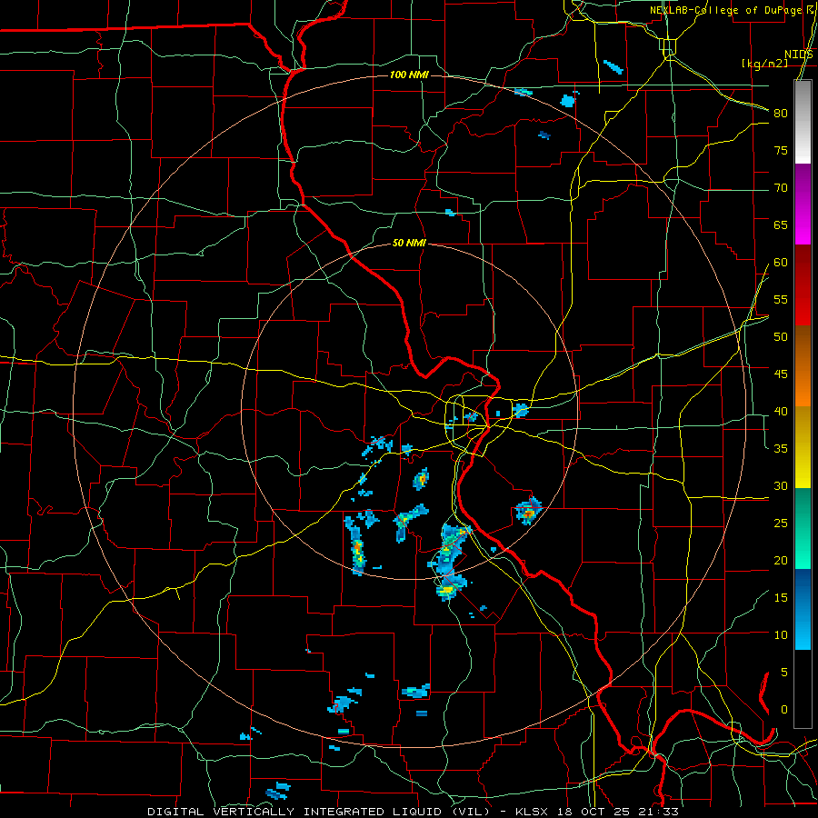
Task: Click the "NIDS" label above the scale
Action: [x=799, y=55]
